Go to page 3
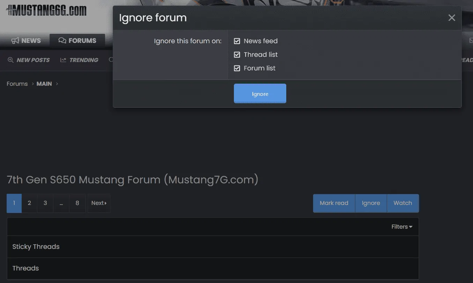473x283 pixels. point(45,203)
